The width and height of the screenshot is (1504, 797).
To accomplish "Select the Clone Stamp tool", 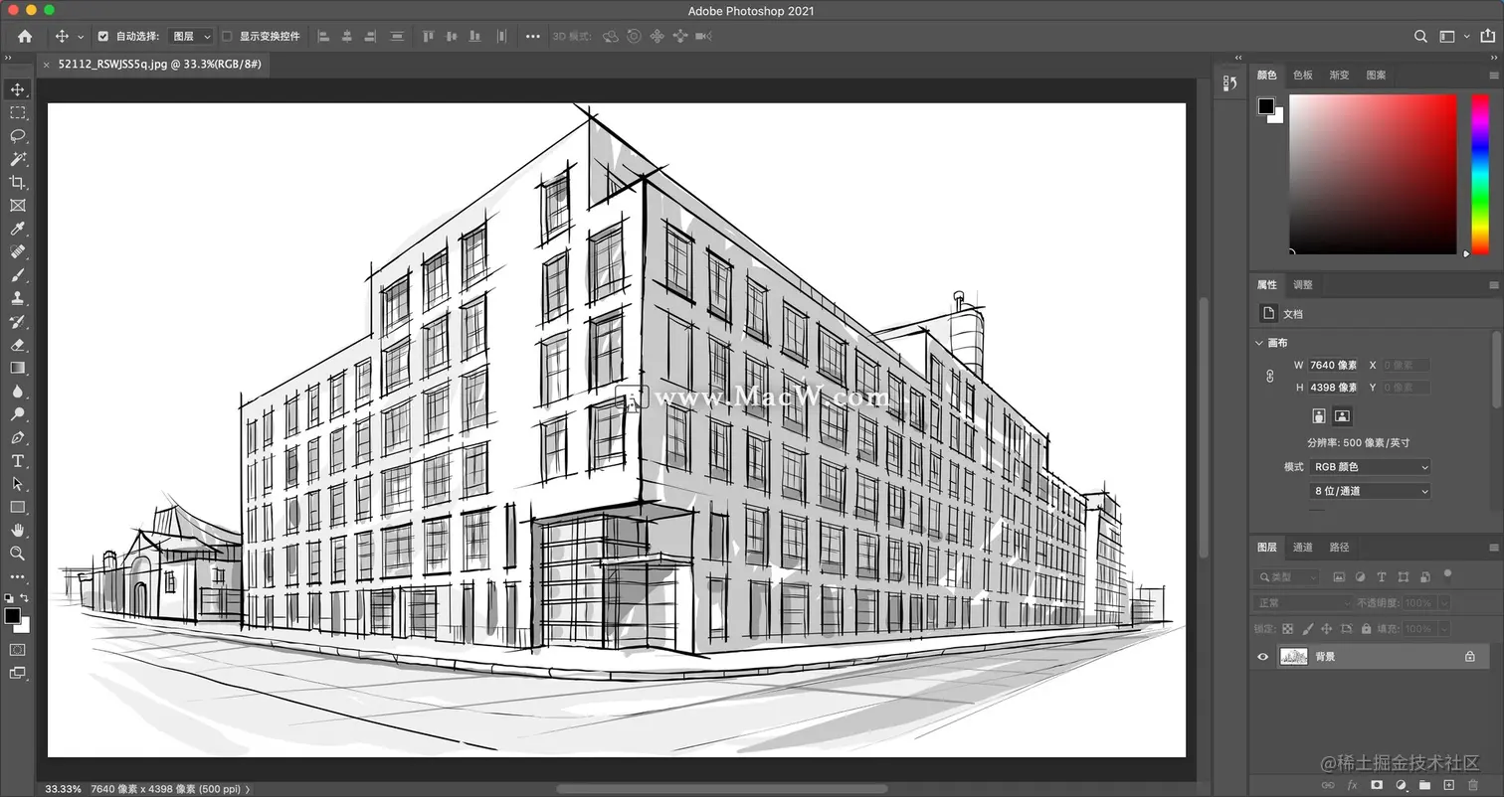I will (17, 298).
